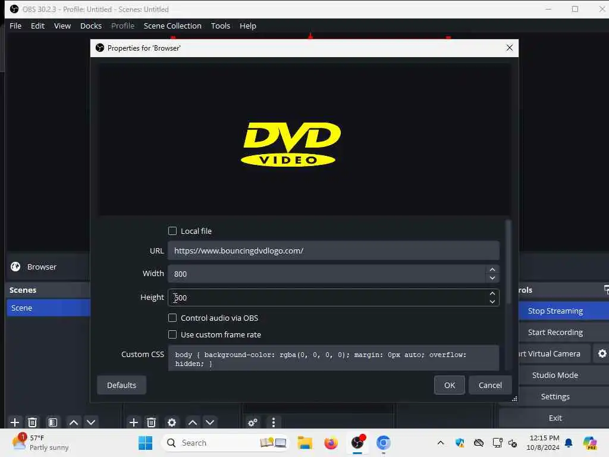This screenshot has height=457, width=609.
Task: Click the URL input field
Action: 333,251
